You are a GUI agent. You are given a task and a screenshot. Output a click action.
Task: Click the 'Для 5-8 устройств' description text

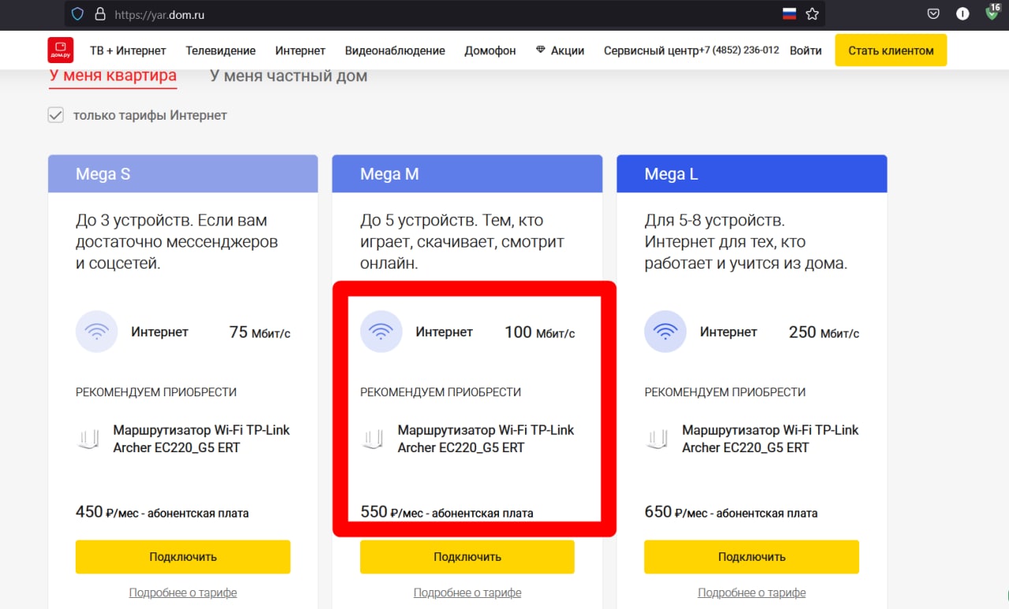tap(746, 242)
